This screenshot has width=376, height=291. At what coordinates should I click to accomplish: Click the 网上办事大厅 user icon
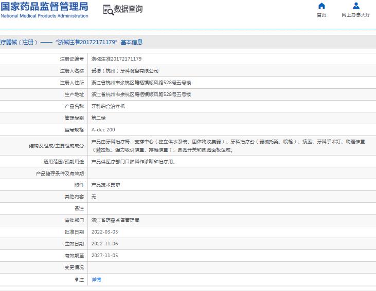tap(356, 6)
